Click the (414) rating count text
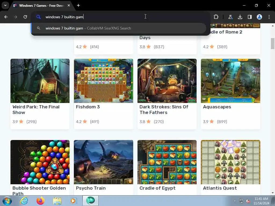The width and height of the screenshot is (275, 206). click(x=95, y=47)
